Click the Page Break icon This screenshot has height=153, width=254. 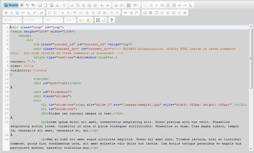pyautogui.click(x=179, y=13)
